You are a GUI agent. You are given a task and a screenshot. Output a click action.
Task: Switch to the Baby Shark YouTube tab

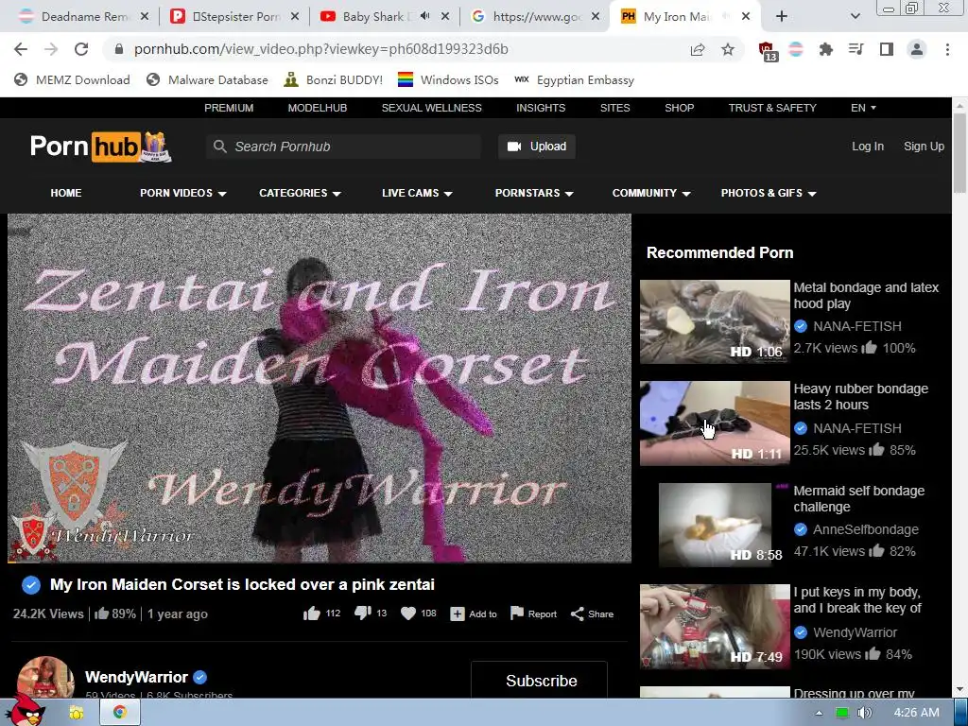[x=380, y=17]
